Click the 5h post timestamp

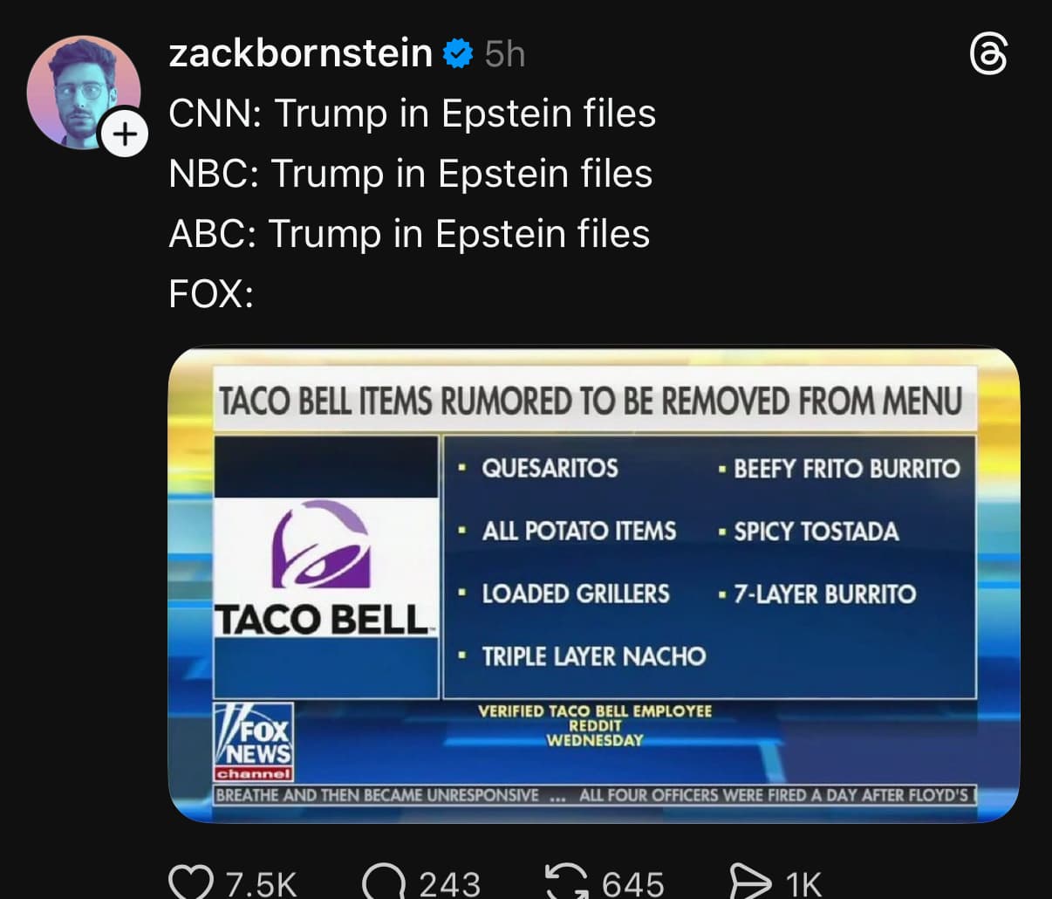pos(505,54)
